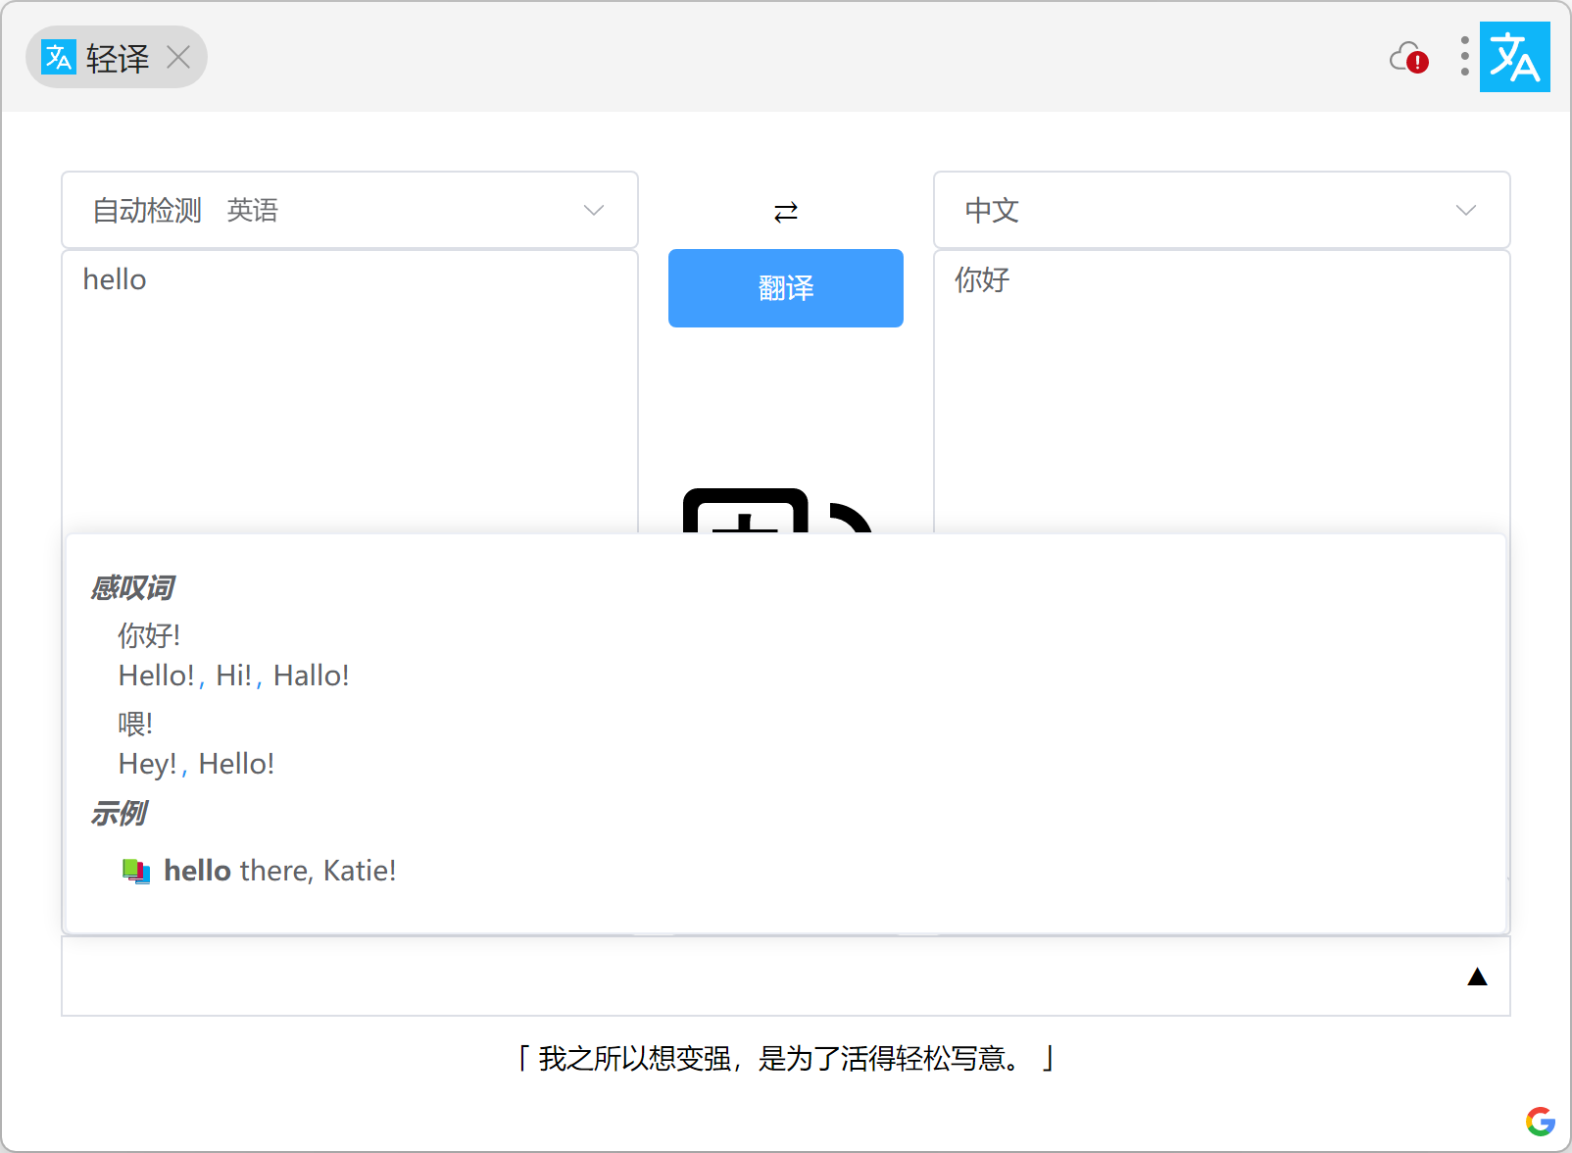Open the three-dot more options menu

coord(1464,57)
